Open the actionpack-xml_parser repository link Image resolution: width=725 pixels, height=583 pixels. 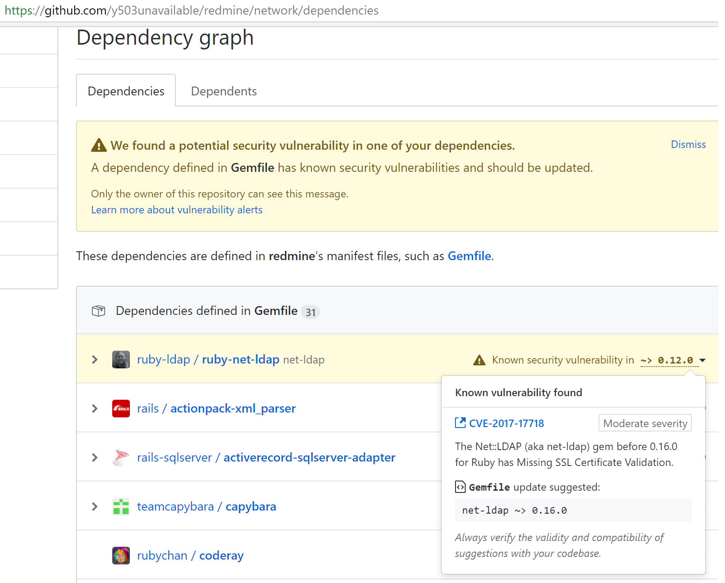[x=233, y=409]
